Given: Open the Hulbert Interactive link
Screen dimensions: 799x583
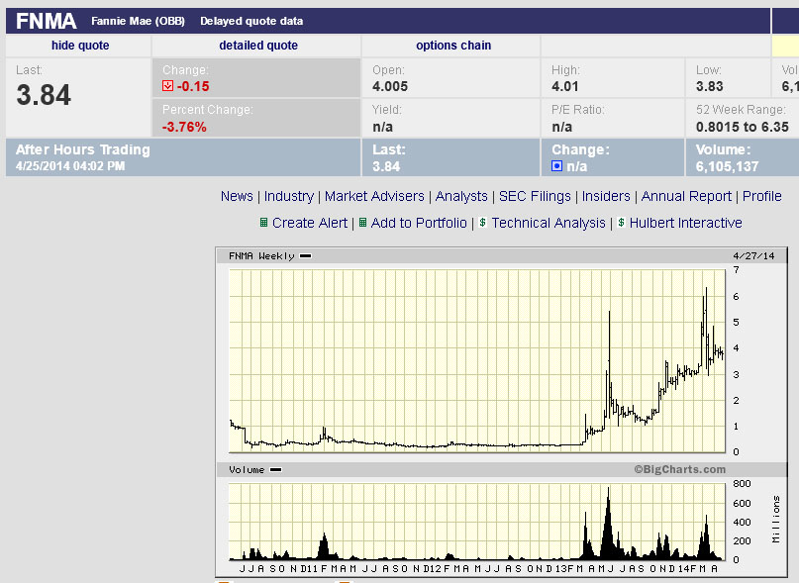Looking at the screenshot, I should (x=685, y=223).
